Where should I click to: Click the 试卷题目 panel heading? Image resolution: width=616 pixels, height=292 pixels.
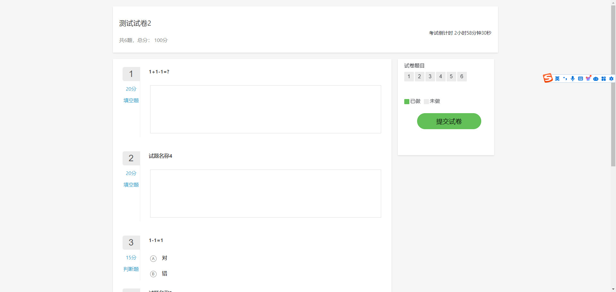tap(414, 66)
